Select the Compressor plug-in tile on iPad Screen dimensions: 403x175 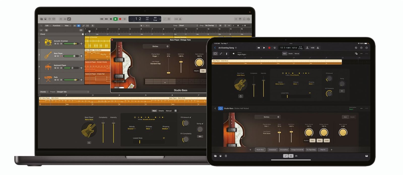point(273,150)
